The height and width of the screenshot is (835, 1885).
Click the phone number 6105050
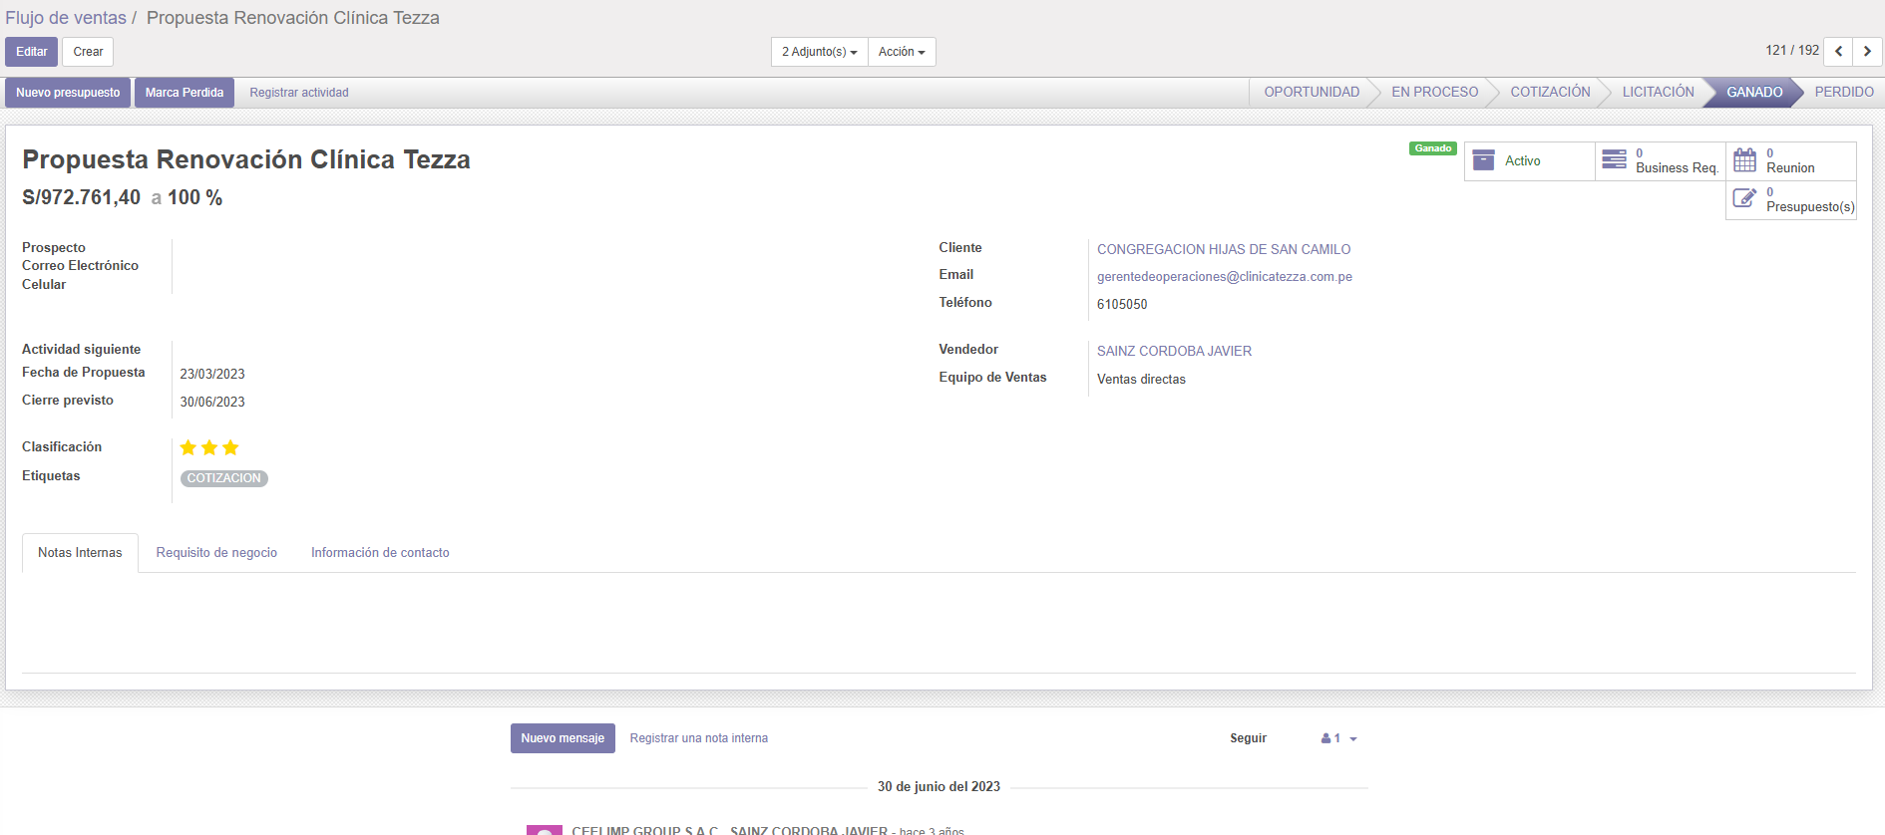coord(1122,305)
